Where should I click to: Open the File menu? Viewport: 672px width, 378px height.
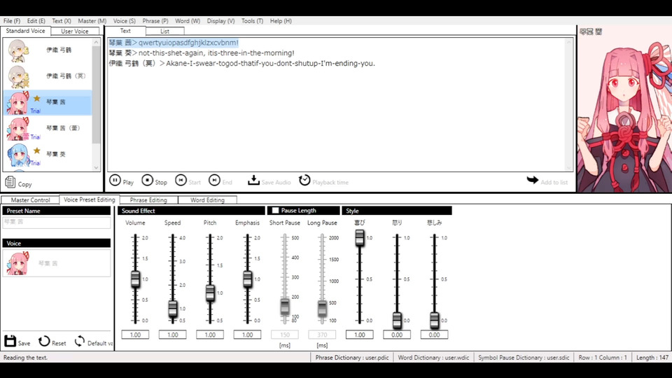coord(12,20)
